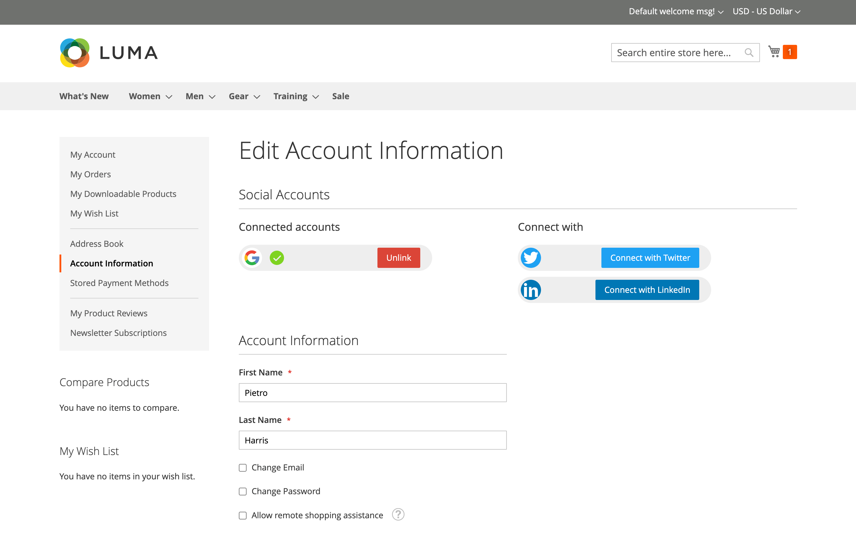Image resolution: width=856 pixels, height=534 pixels.
Task: Click the green connected checkmark icon
Action: click(277, 258)
